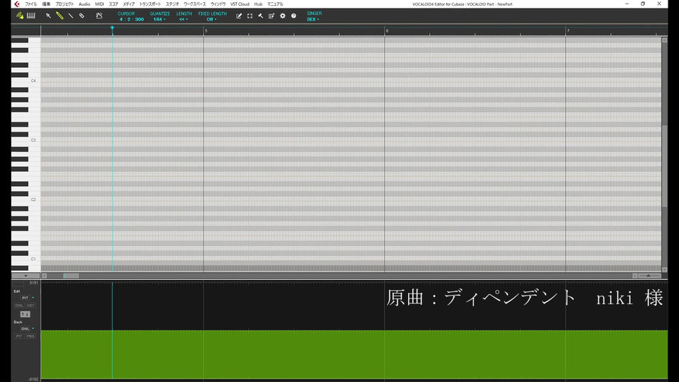Click the vertical scrollbar up arrow
The width and height of the screenshot is (679, 382).
(664, 40)
